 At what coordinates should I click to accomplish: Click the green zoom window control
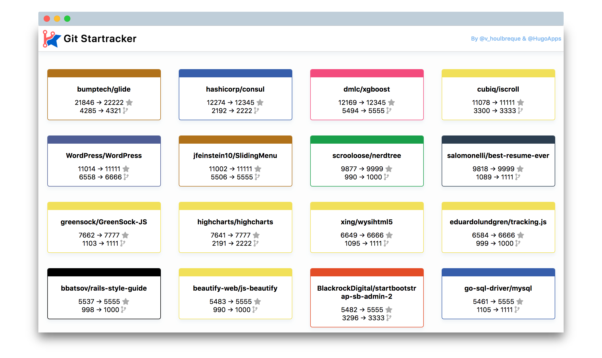[67, 19]
